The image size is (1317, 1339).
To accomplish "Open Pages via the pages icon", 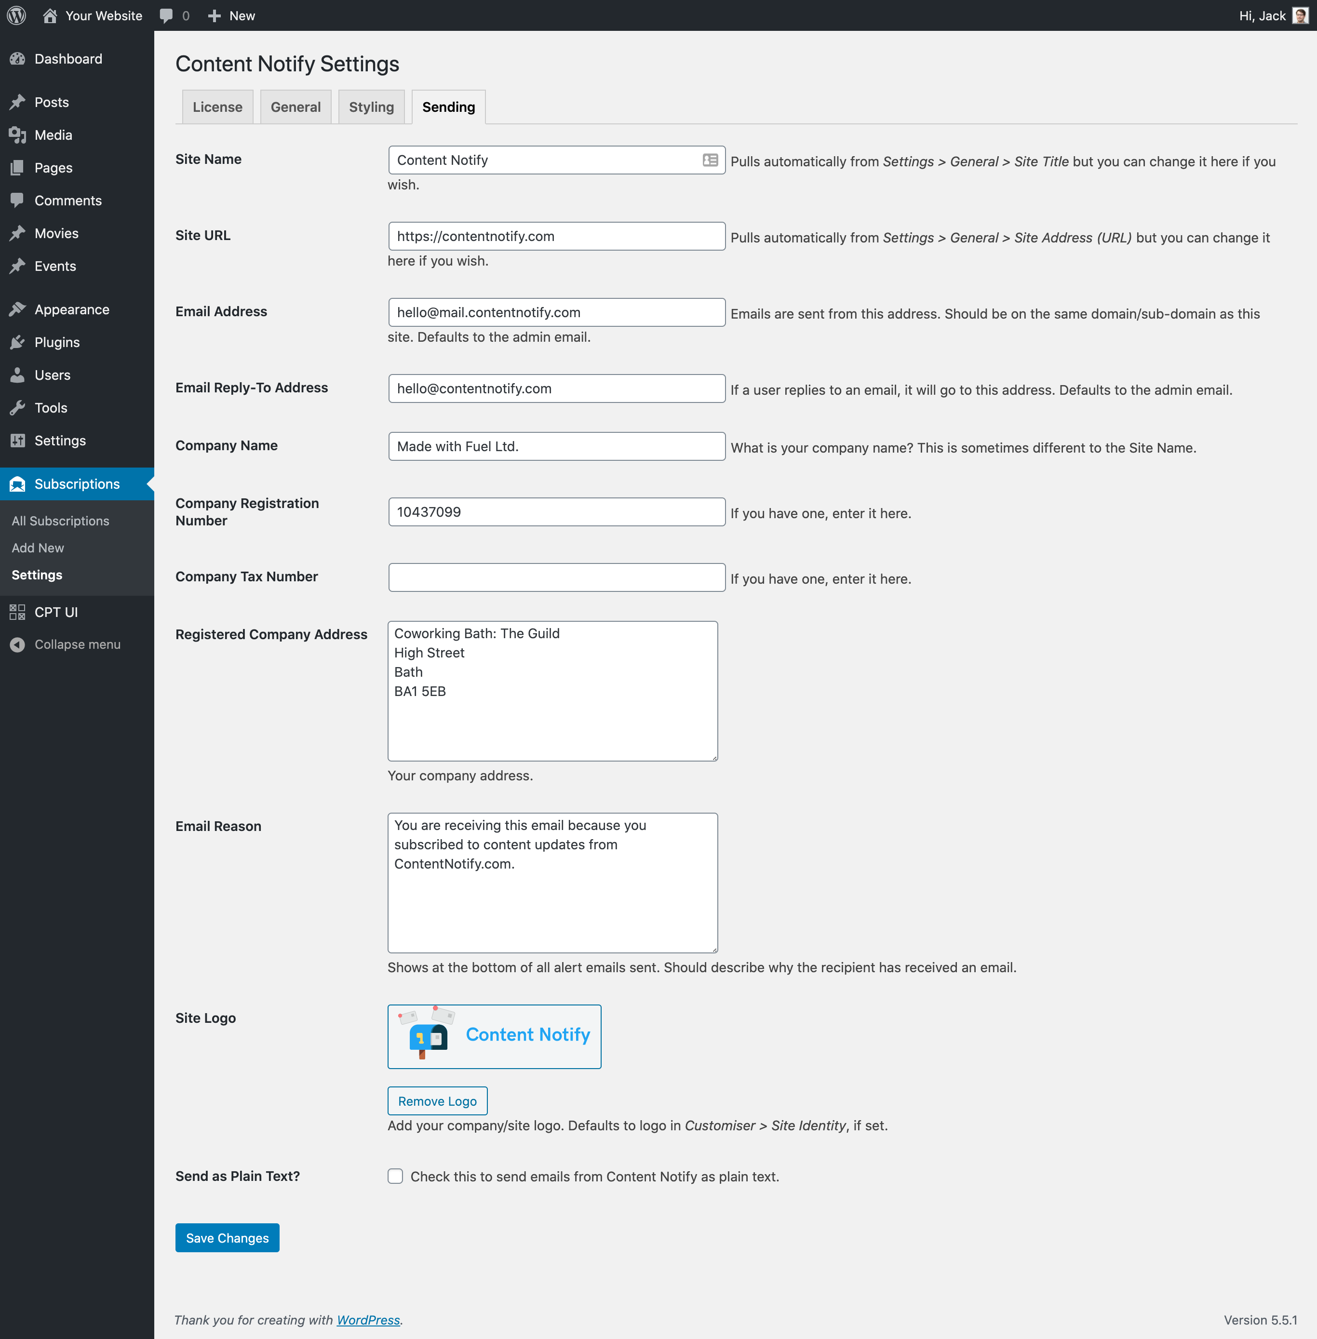I will coord(18,167).
